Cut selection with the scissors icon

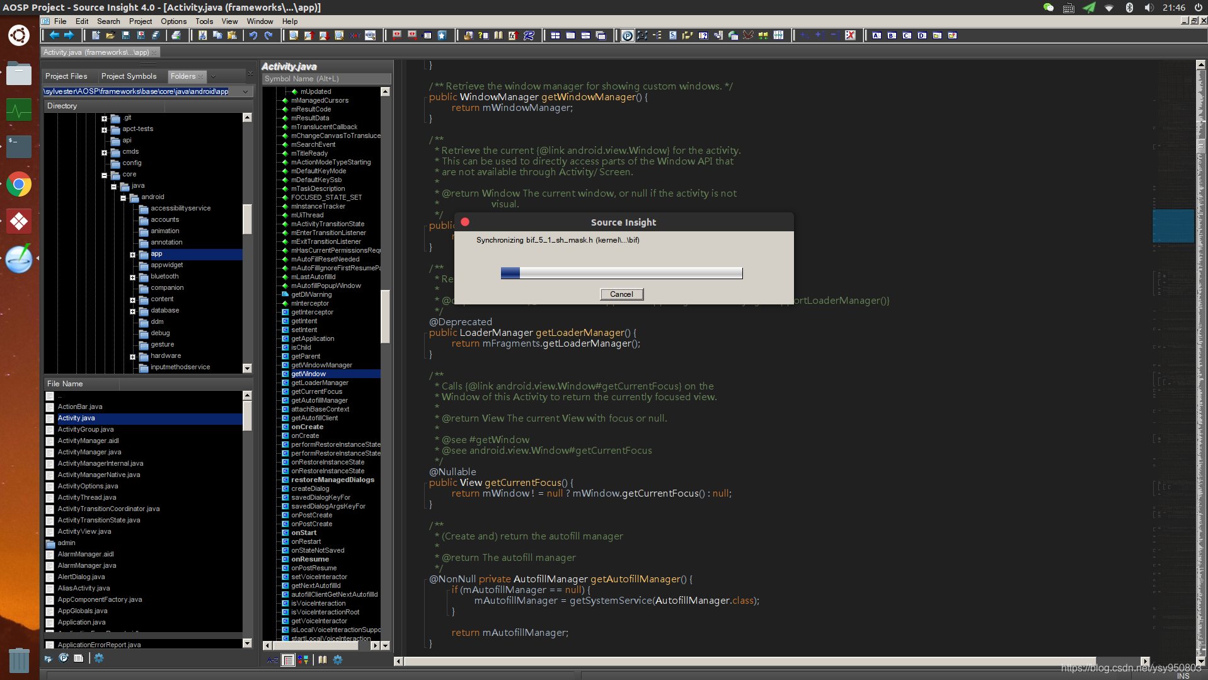(202, 35)
